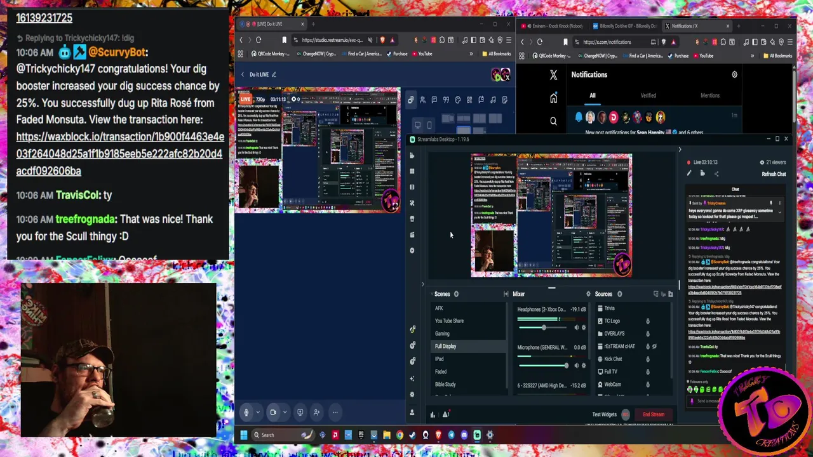The height and width of the screenshot is (457, 813).
Task: Click Test Widgets in Streamlabs
Action: click(604, 414)
